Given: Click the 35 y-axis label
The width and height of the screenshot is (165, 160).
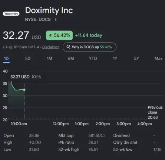Looking at the screenshot, I should 5,83.
